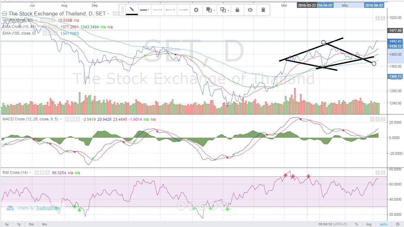Delete the drawing with the trash icon
404x227 pixels.
click(x=263, y=10)
